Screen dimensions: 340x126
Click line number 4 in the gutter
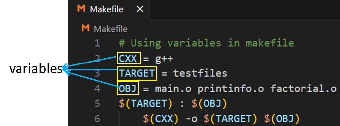point(97,89)
